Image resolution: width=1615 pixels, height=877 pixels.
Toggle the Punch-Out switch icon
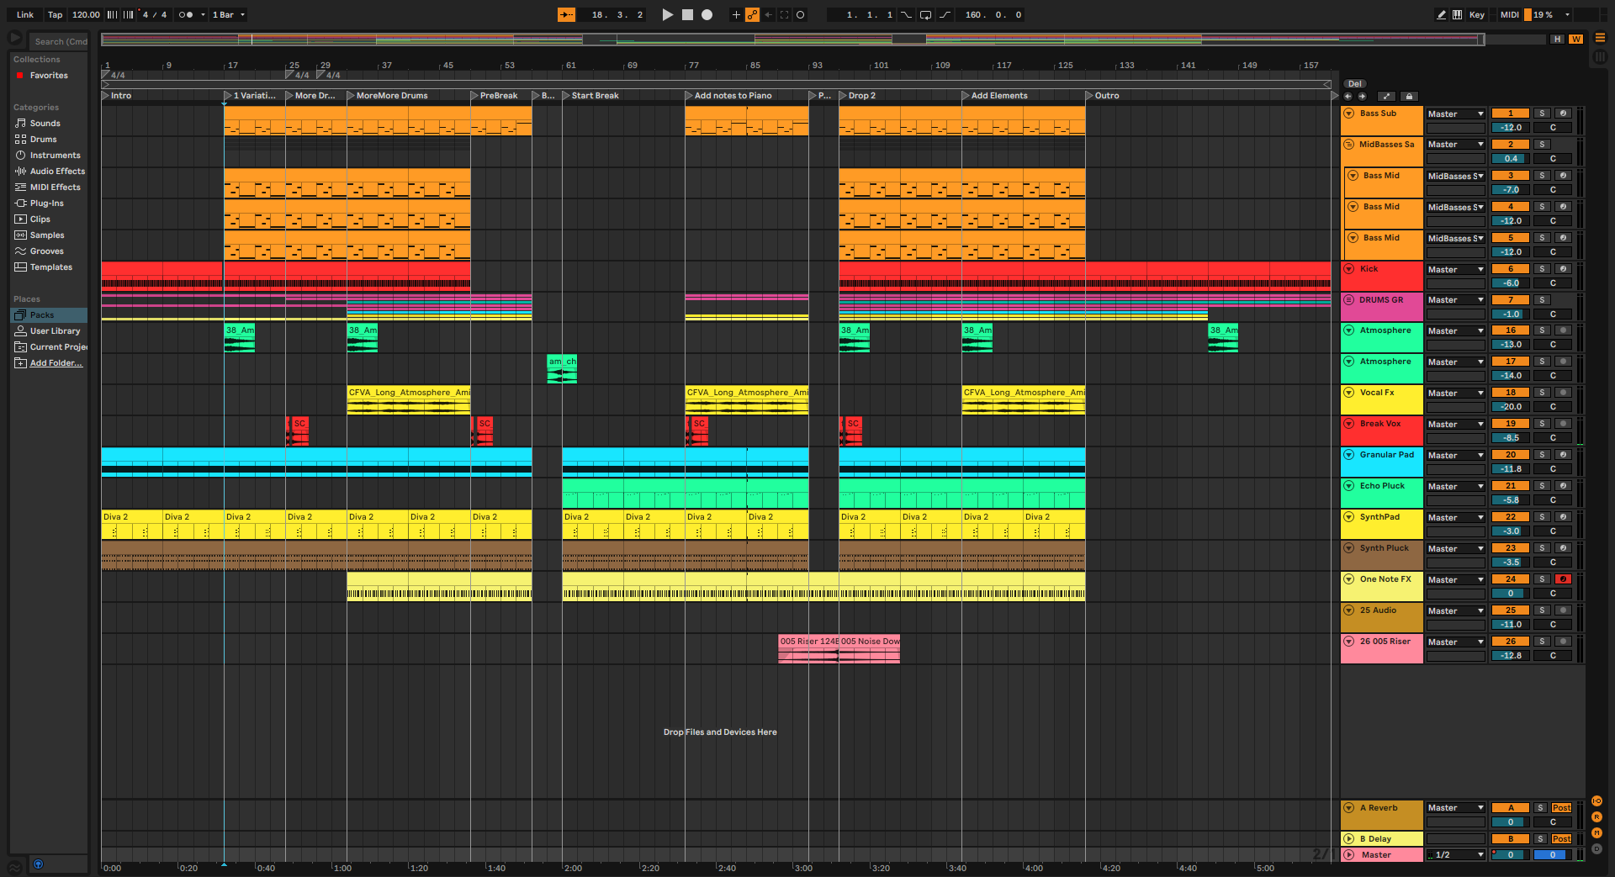tap(945, 14)
